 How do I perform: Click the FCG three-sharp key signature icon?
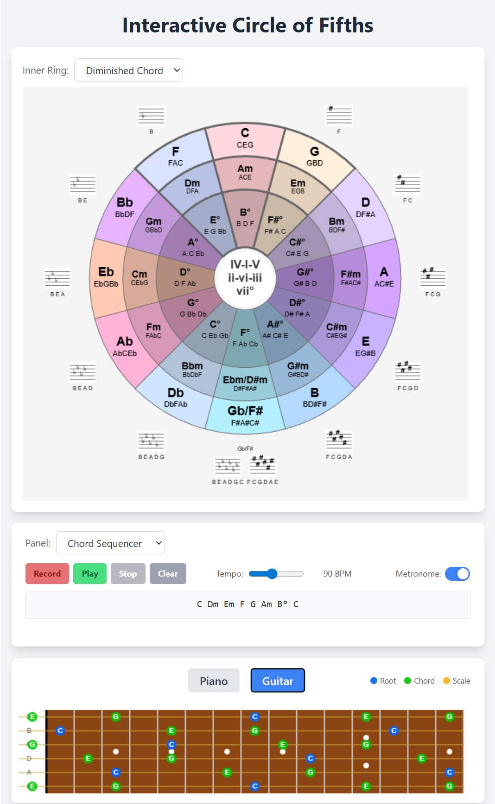click(x=432, y=278)
